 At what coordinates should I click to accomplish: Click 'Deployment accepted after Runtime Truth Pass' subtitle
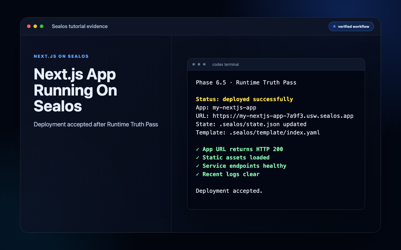pyautogui.click(x=96, y=124)
